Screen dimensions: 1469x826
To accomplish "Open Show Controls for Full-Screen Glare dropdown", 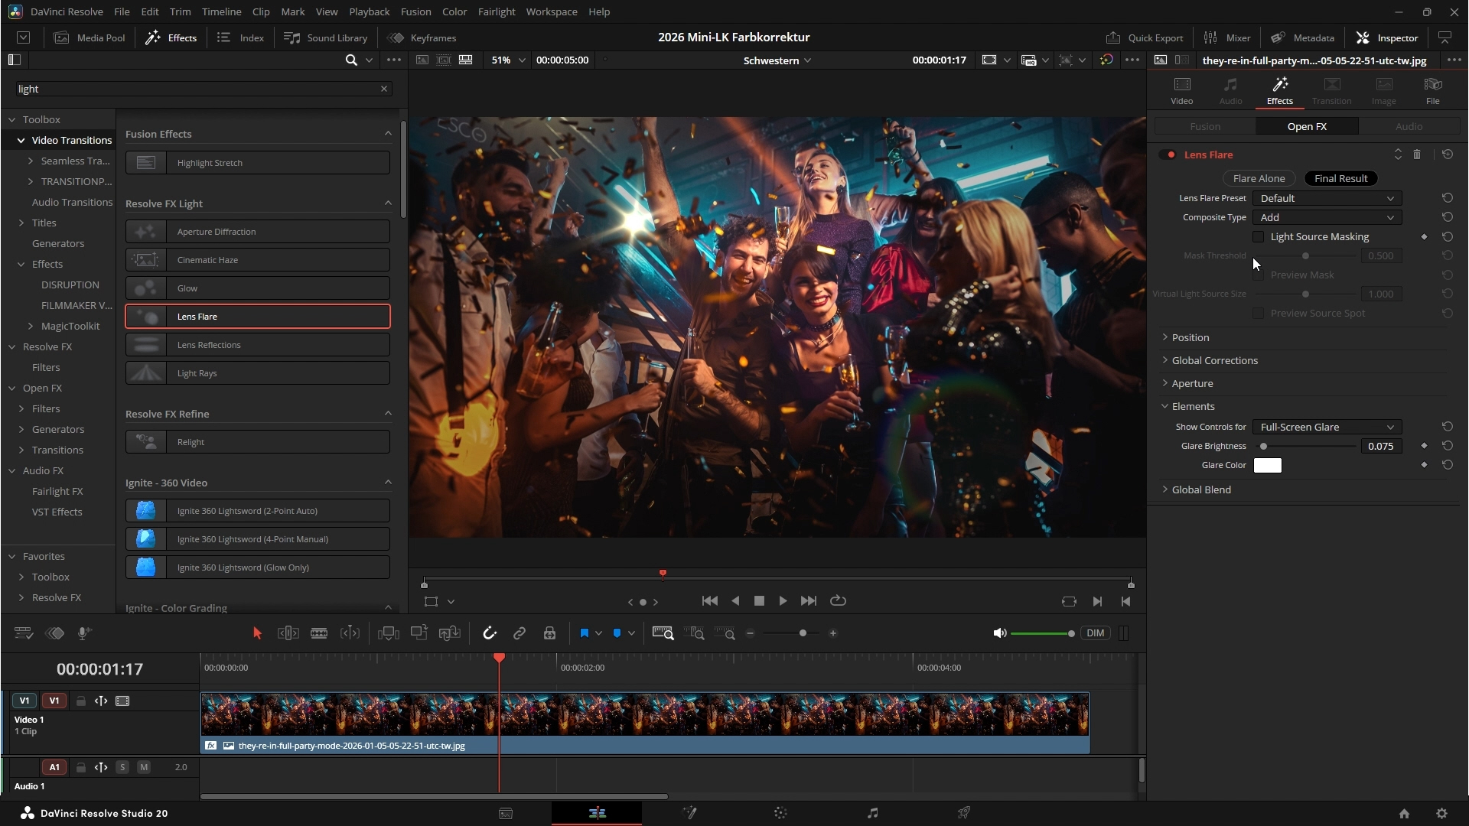I will coord(1327,427).
